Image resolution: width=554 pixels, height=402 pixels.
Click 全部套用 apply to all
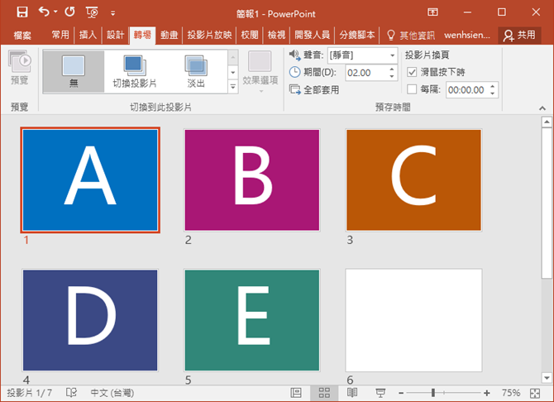click(313, 90)
